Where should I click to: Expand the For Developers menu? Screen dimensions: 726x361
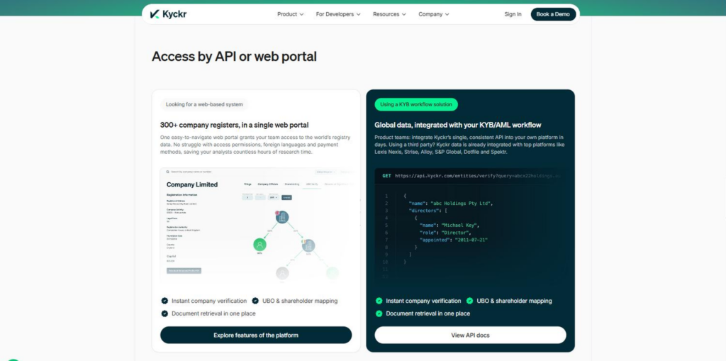point(338,14)
